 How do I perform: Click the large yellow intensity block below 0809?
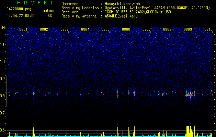(x=190, y=131)
